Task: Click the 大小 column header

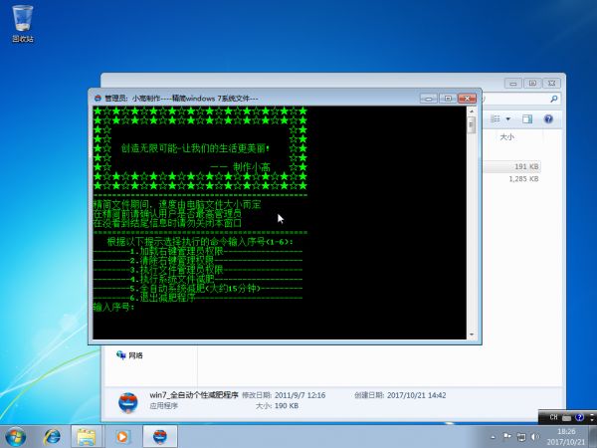Action: pos(506,136)
